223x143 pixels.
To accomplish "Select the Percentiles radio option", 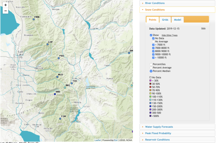I will click(x=151, y=64).
